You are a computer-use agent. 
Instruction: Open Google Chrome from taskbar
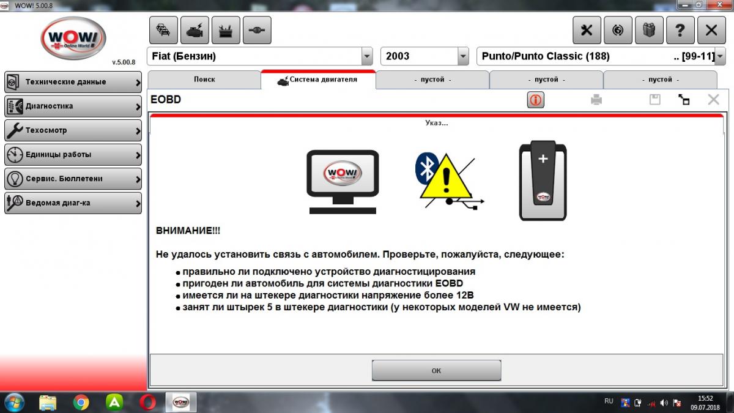tap(81, 402)
